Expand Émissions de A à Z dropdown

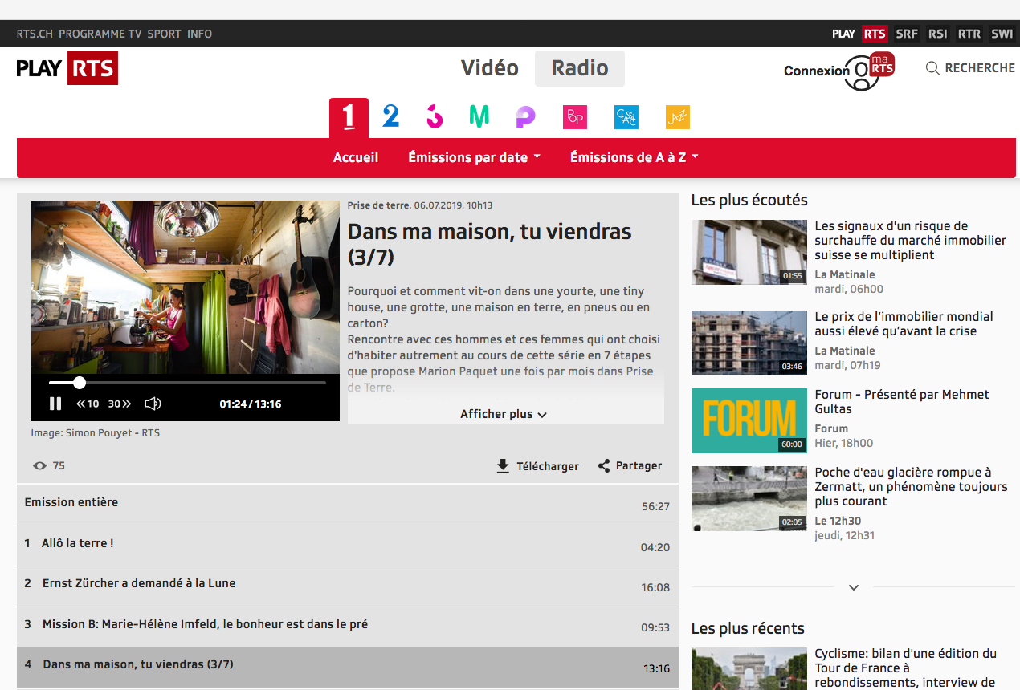pyautogui.click(x=634, y=157)
